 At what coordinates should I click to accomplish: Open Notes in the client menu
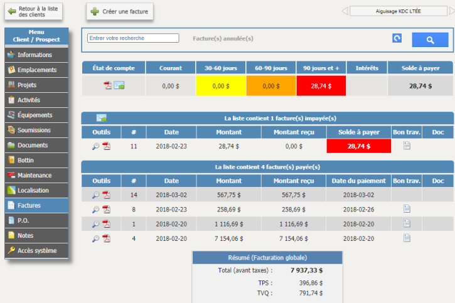coord(36,236)
